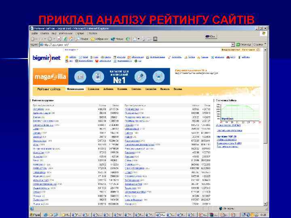This screenshot has width=291, height=218.
Task: Open the Дети category link
Action: point(36,129)
